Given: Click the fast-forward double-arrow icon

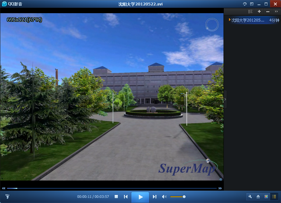Looking at the screenshot, I should [220, 188].
